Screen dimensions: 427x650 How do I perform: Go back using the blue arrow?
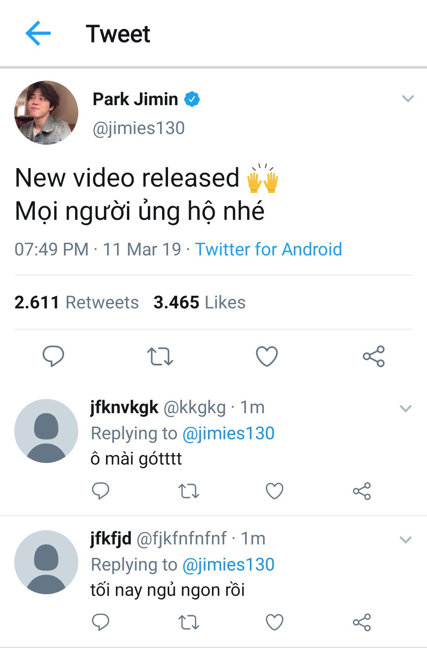[38, 33]
